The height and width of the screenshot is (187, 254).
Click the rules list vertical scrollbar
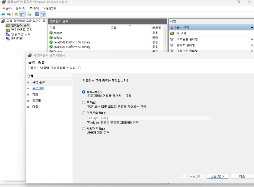165,37
